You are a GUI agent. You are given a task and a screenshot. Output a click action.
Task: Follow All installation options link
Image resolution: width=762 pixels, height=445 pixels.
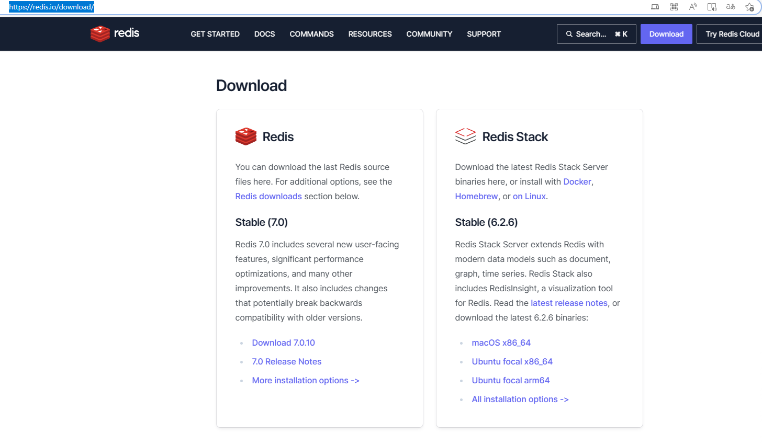tap(520, 399)
